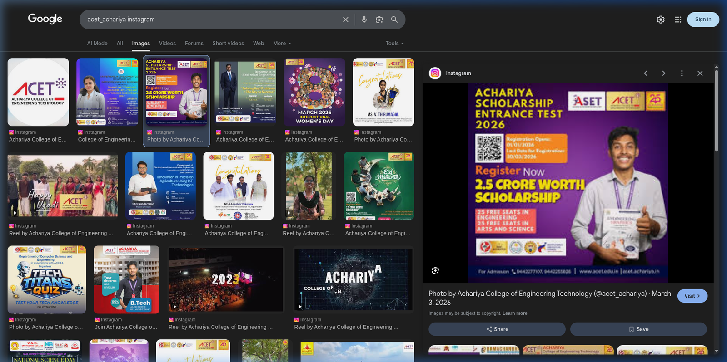
Task: Open outdoor student reel thumbnail
Action: [x=309, y=186]
